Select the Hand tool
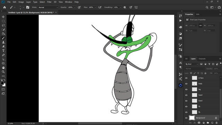 click(x=3, y=68)
